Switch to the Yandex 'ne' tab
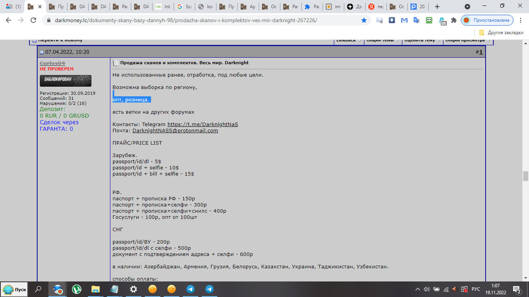529x297 pixels. click(377, 7)
